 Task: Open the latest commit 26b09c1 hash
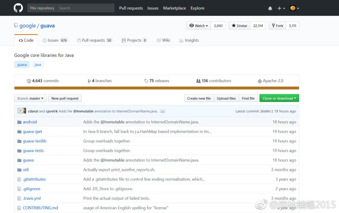(266, 111)
